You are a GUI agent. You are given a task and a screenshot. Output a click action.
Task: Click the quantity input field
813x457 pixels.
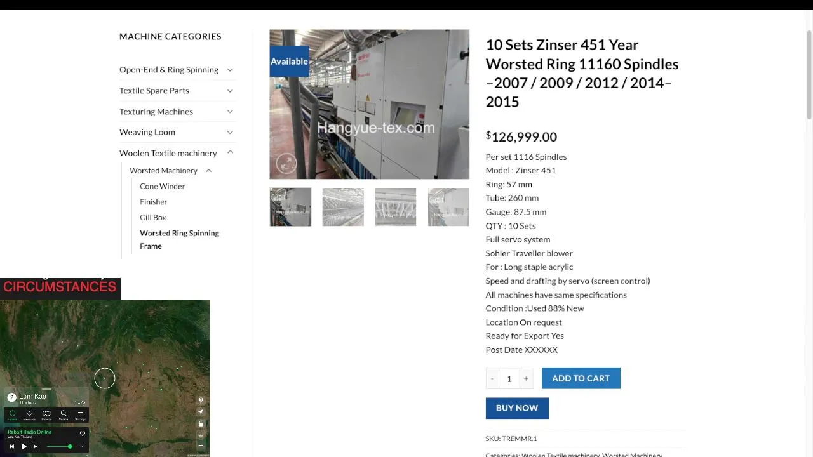pyautogui.click(x=509, y=378)
